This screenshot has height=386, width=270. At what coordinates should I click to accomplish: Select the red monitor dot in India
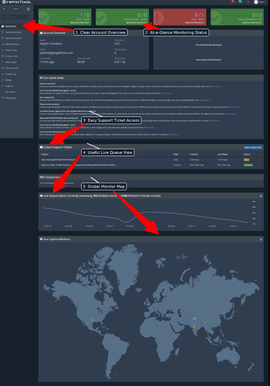coord(192,329)
